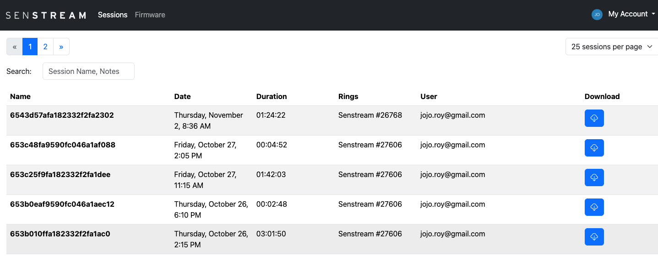Image resolution: width=658 pixels, height=256 pixels.
Task: Download session 653c48fa9590fc046a1af088
Action: 594,148
